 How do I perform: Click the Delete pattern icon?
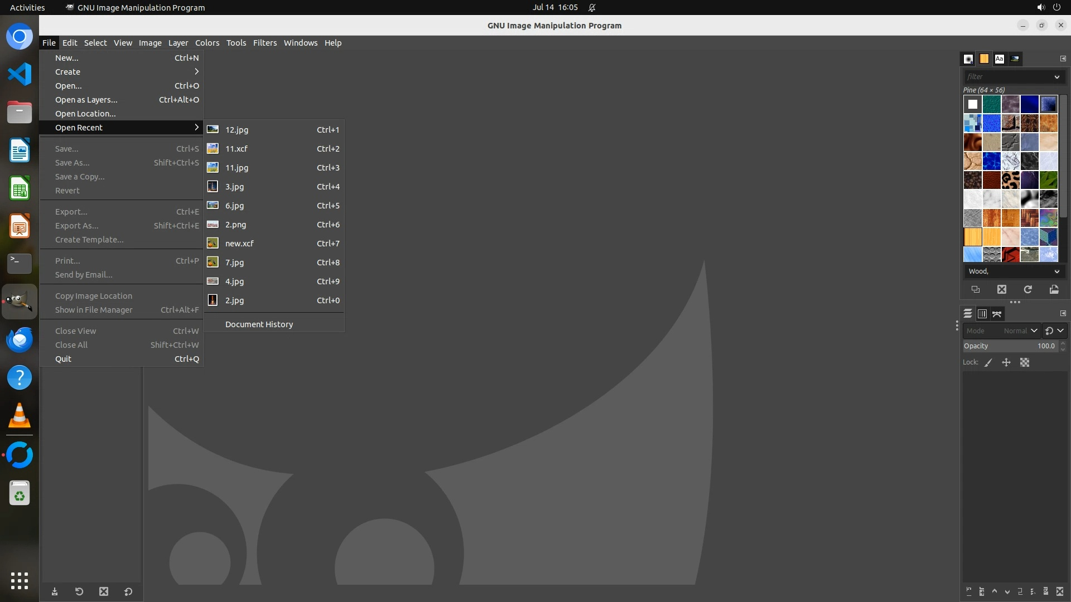[1002, 289]
